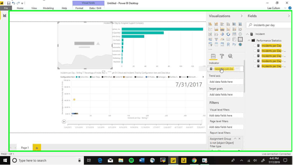
Task: Collapse the Incident table
Action: click(247, 34)
